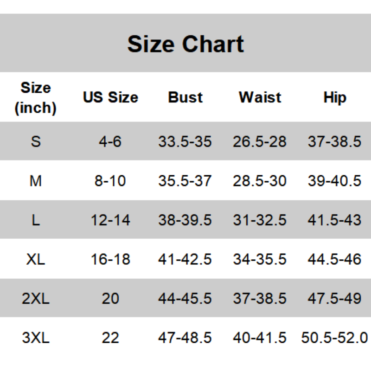Click the XL size row label
371x371 pixels.
[36, 259]
